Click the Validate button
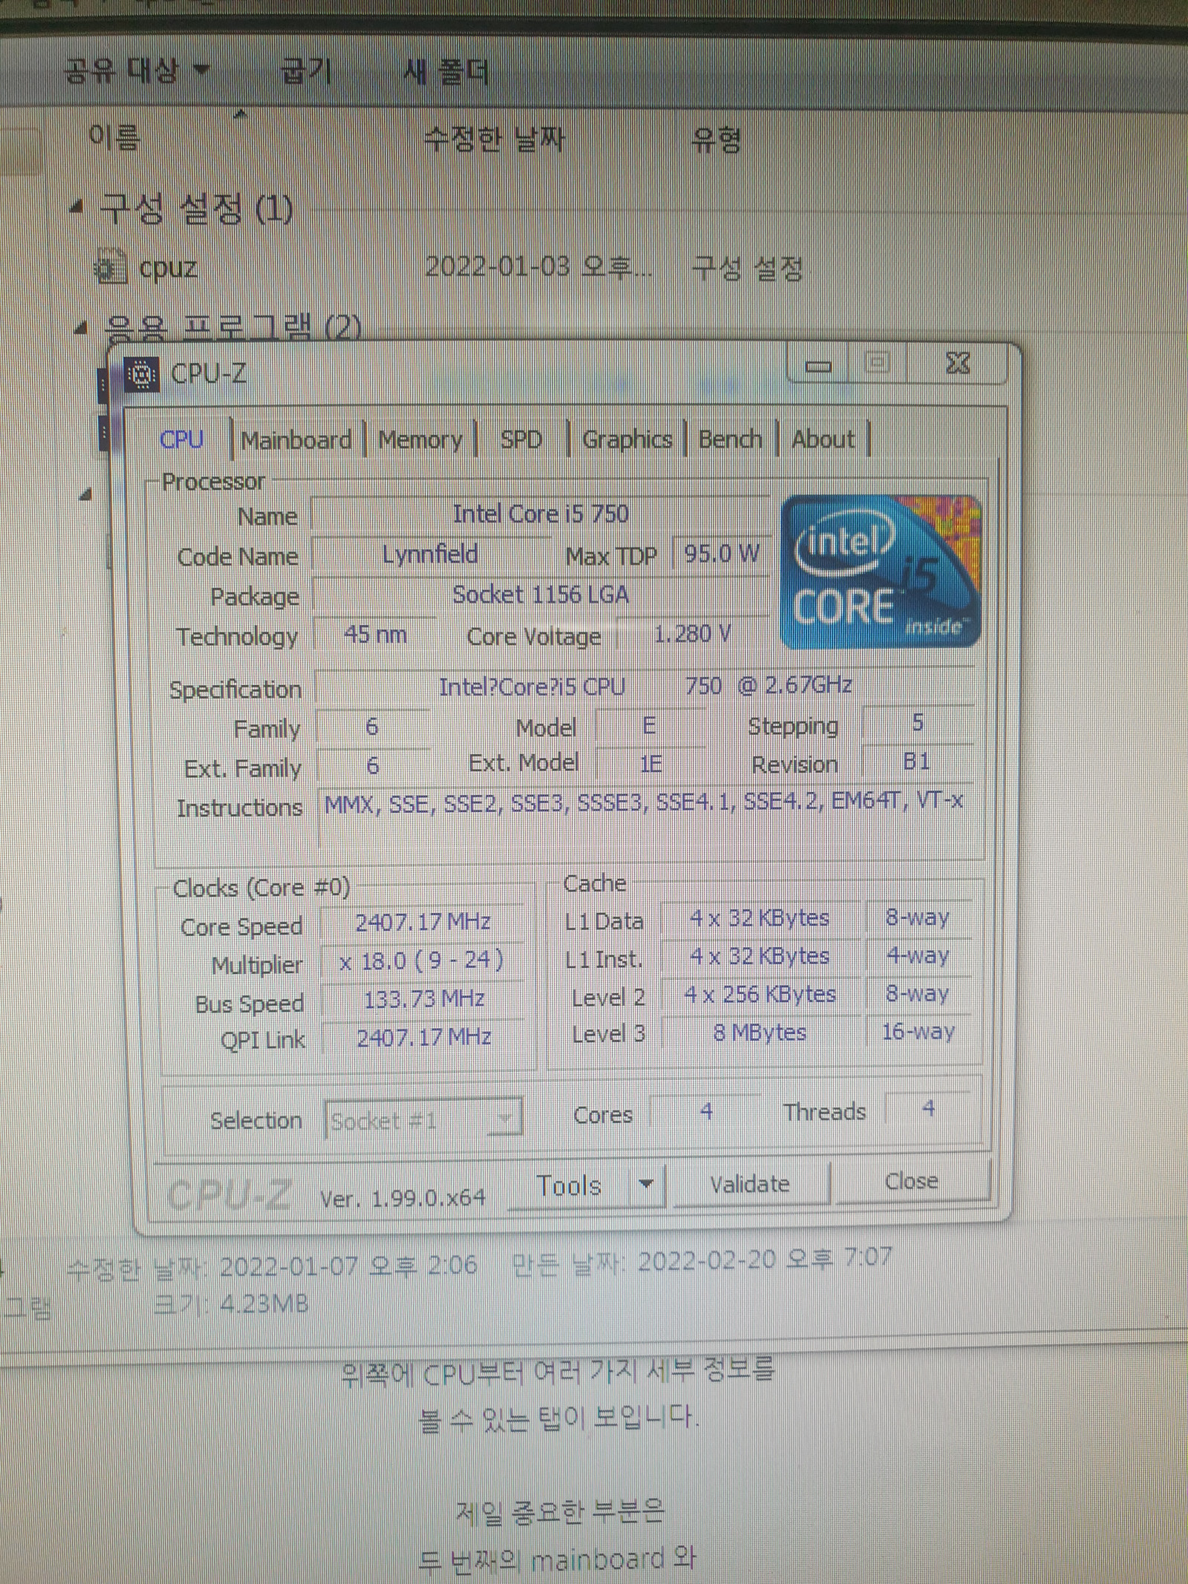 (750, 1184)
